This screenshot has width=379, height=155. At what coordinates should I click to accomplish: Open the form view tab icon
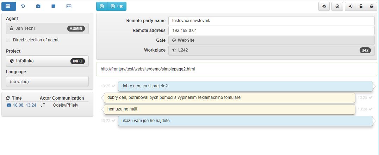point(9,6)
